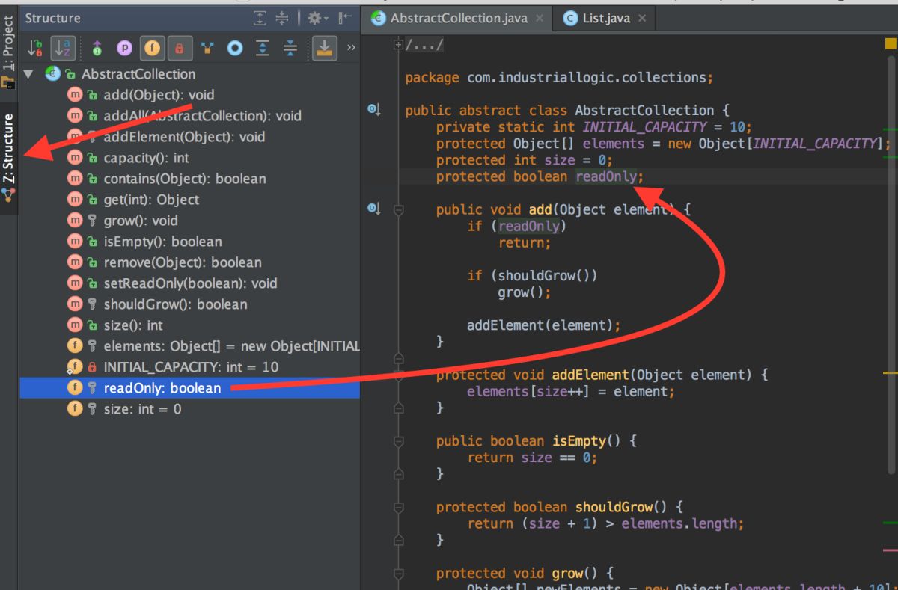Click Collapse All icon in Structure header
This screenshot has height=590, width=898.
tap(282, 18)
